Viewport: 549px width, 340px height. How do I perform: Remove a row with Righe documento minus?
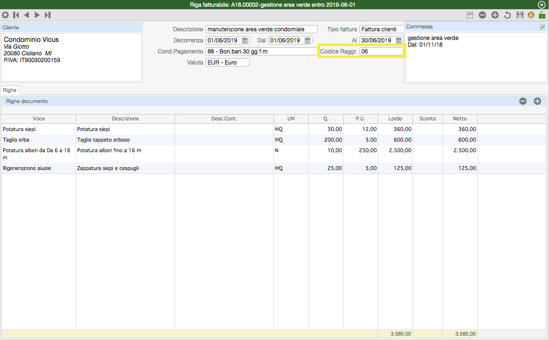click(x=523, y=101)
